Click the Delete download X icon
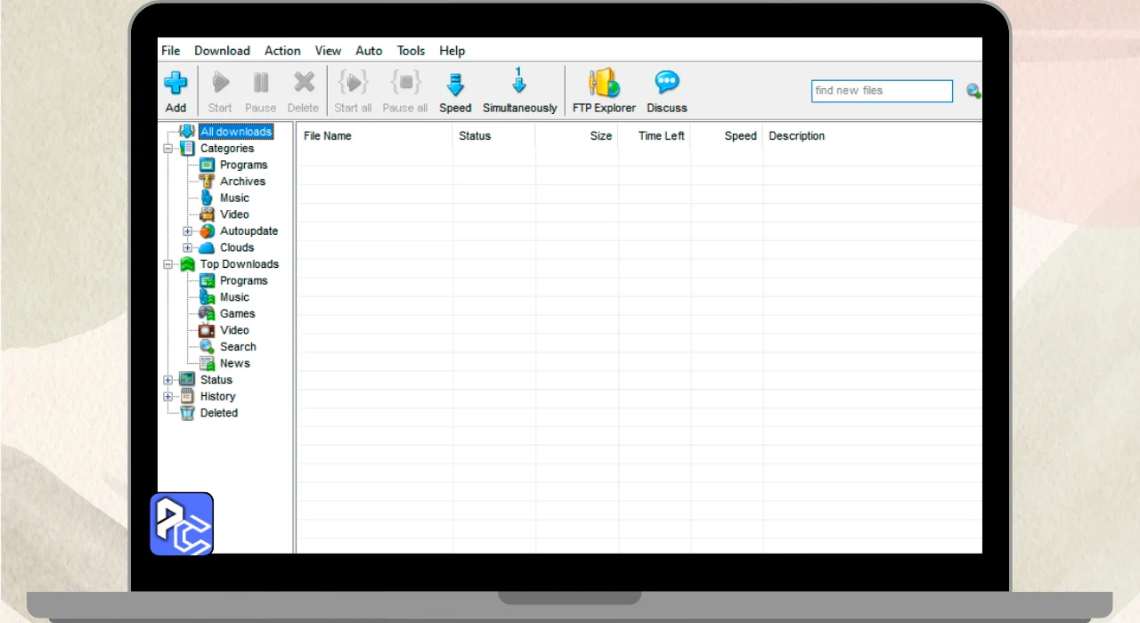The width and height of the screenshot is (1140, 623). pyautogui.click(x=304, y=83)
